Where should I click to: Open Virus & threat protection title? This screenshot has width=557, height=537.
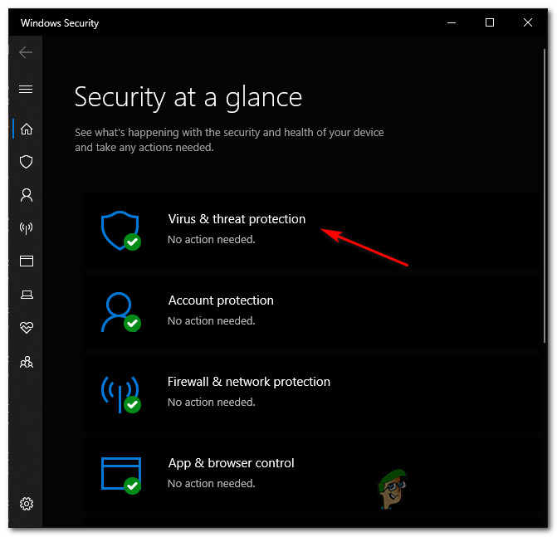point(237,219)
